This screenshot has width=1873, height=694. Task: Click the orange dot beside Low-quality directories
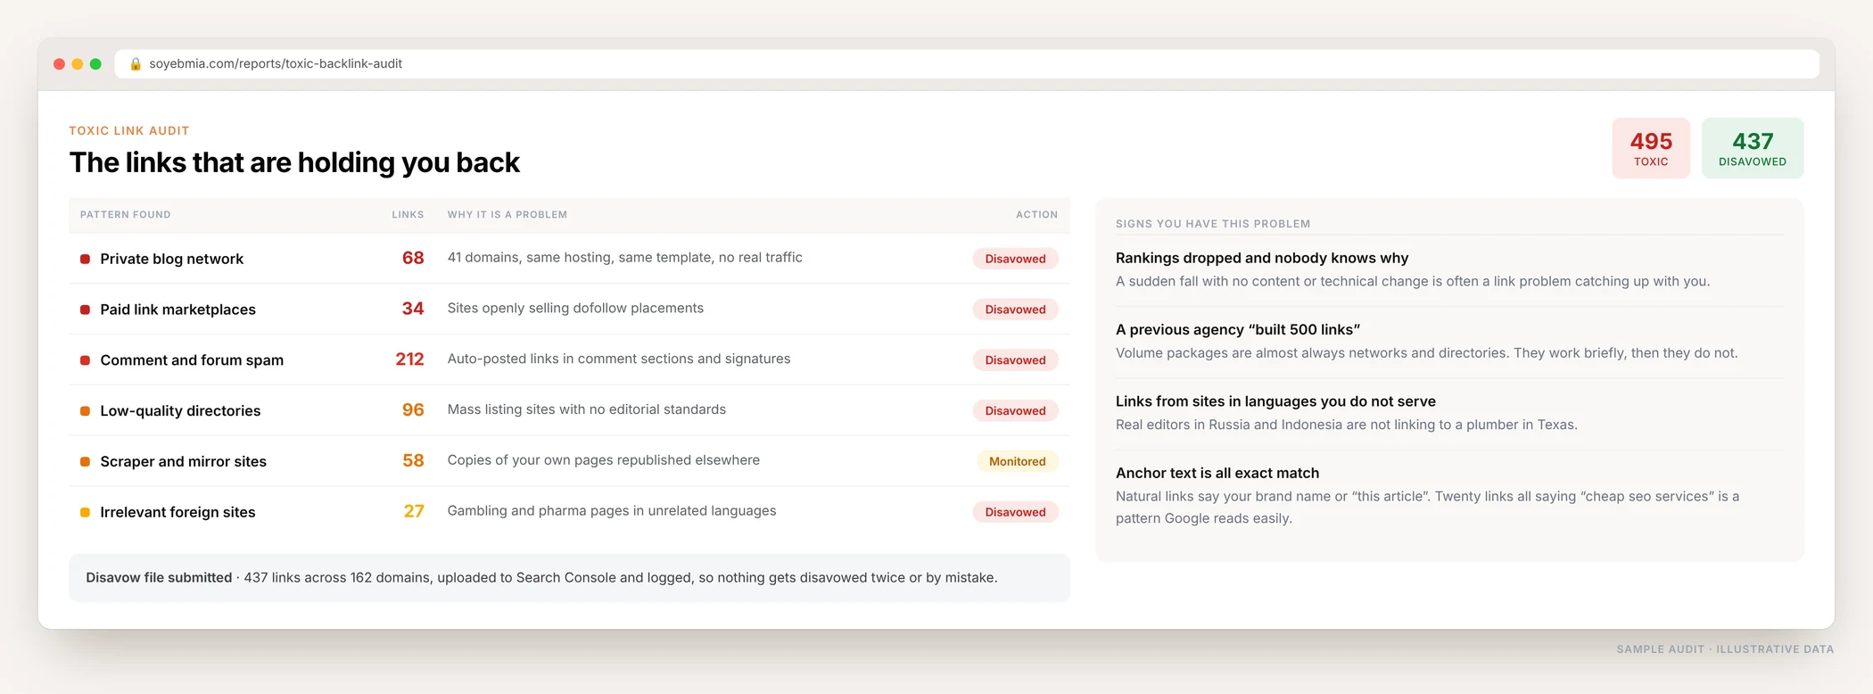(85, 411)
